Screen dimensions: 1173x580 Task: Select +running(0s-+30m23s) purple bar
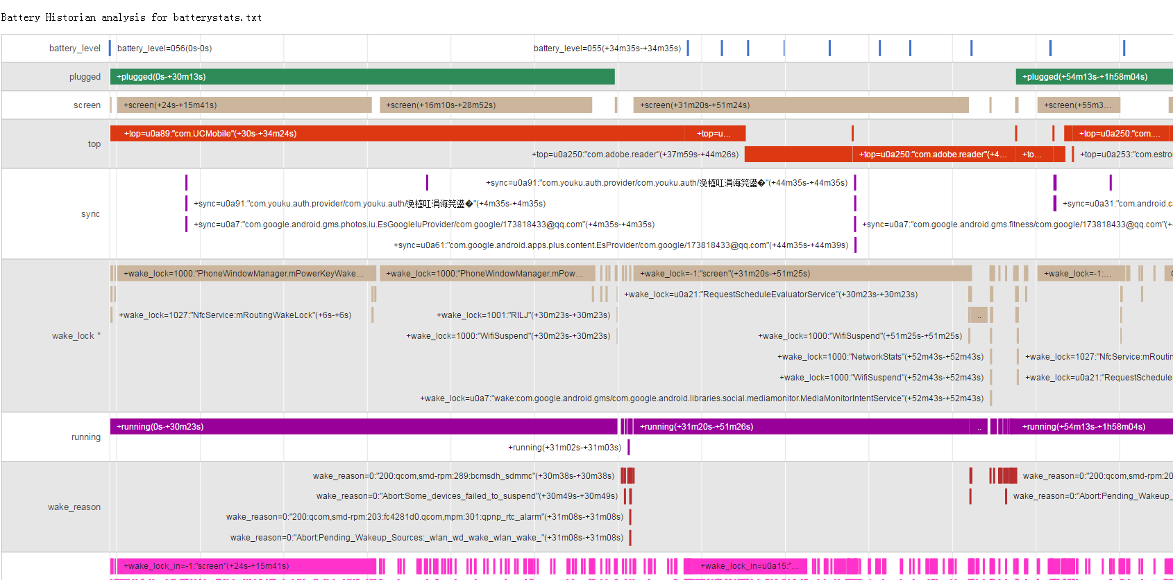tap(364, 427)
